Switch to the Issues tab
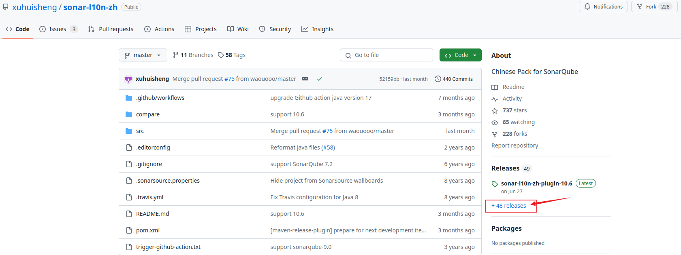The width and height of the screenshot is (681, 255). pyautogui.click(x=58, y=29)
